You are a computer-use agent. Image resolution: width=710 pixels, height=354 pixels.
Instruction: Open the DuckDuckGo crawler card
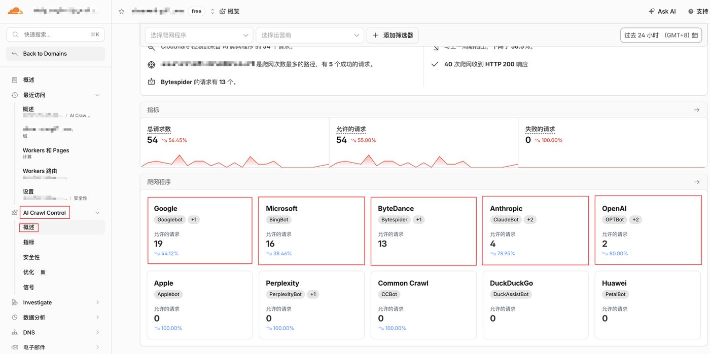(x=535, y=305)
